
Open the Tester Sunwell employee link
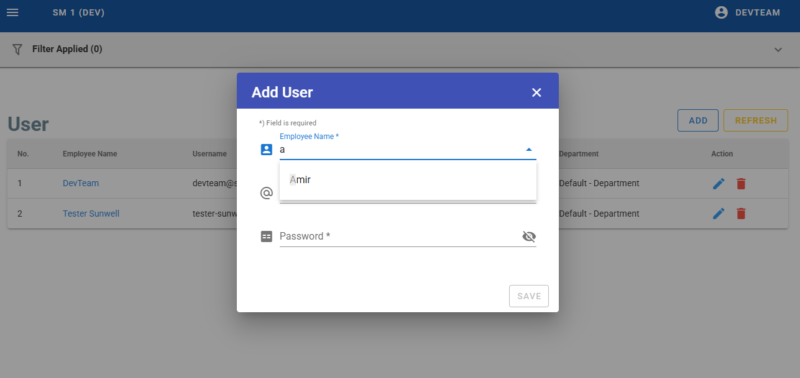[x=91, y=214]
